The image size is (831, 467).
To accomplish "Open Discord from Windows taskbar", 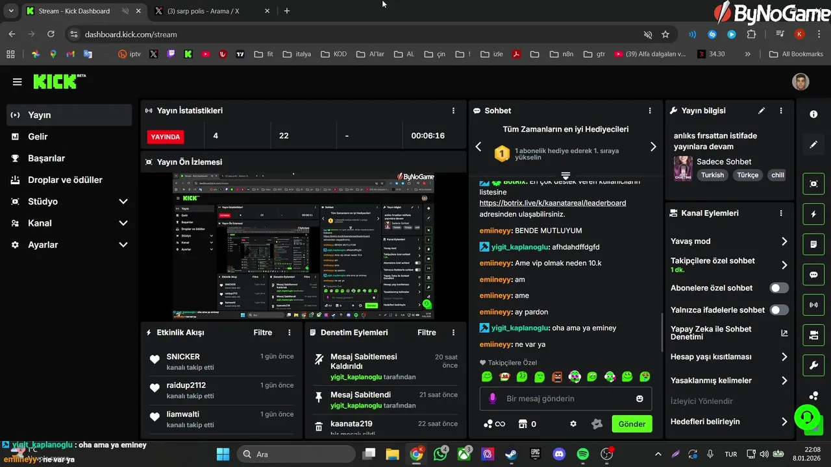I will click(x=559, y=454).
